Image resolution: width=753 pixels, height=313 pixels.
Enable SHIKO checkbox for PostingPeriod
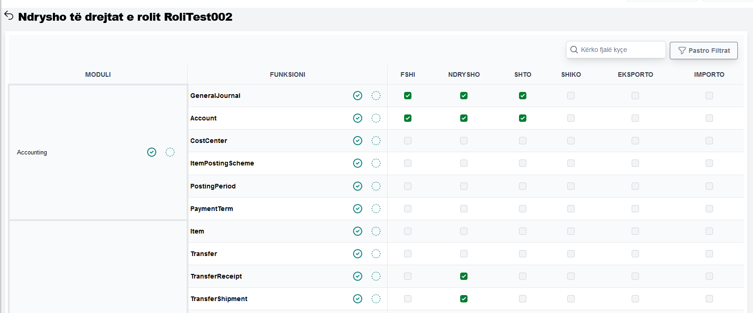click(x=571, y=186)
